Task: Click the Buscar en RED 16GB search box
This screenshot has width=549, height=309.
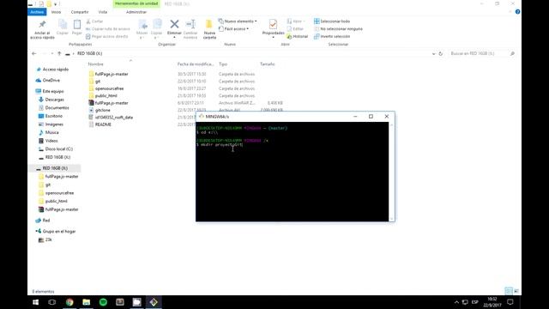Action: click(x=482, y=53)
